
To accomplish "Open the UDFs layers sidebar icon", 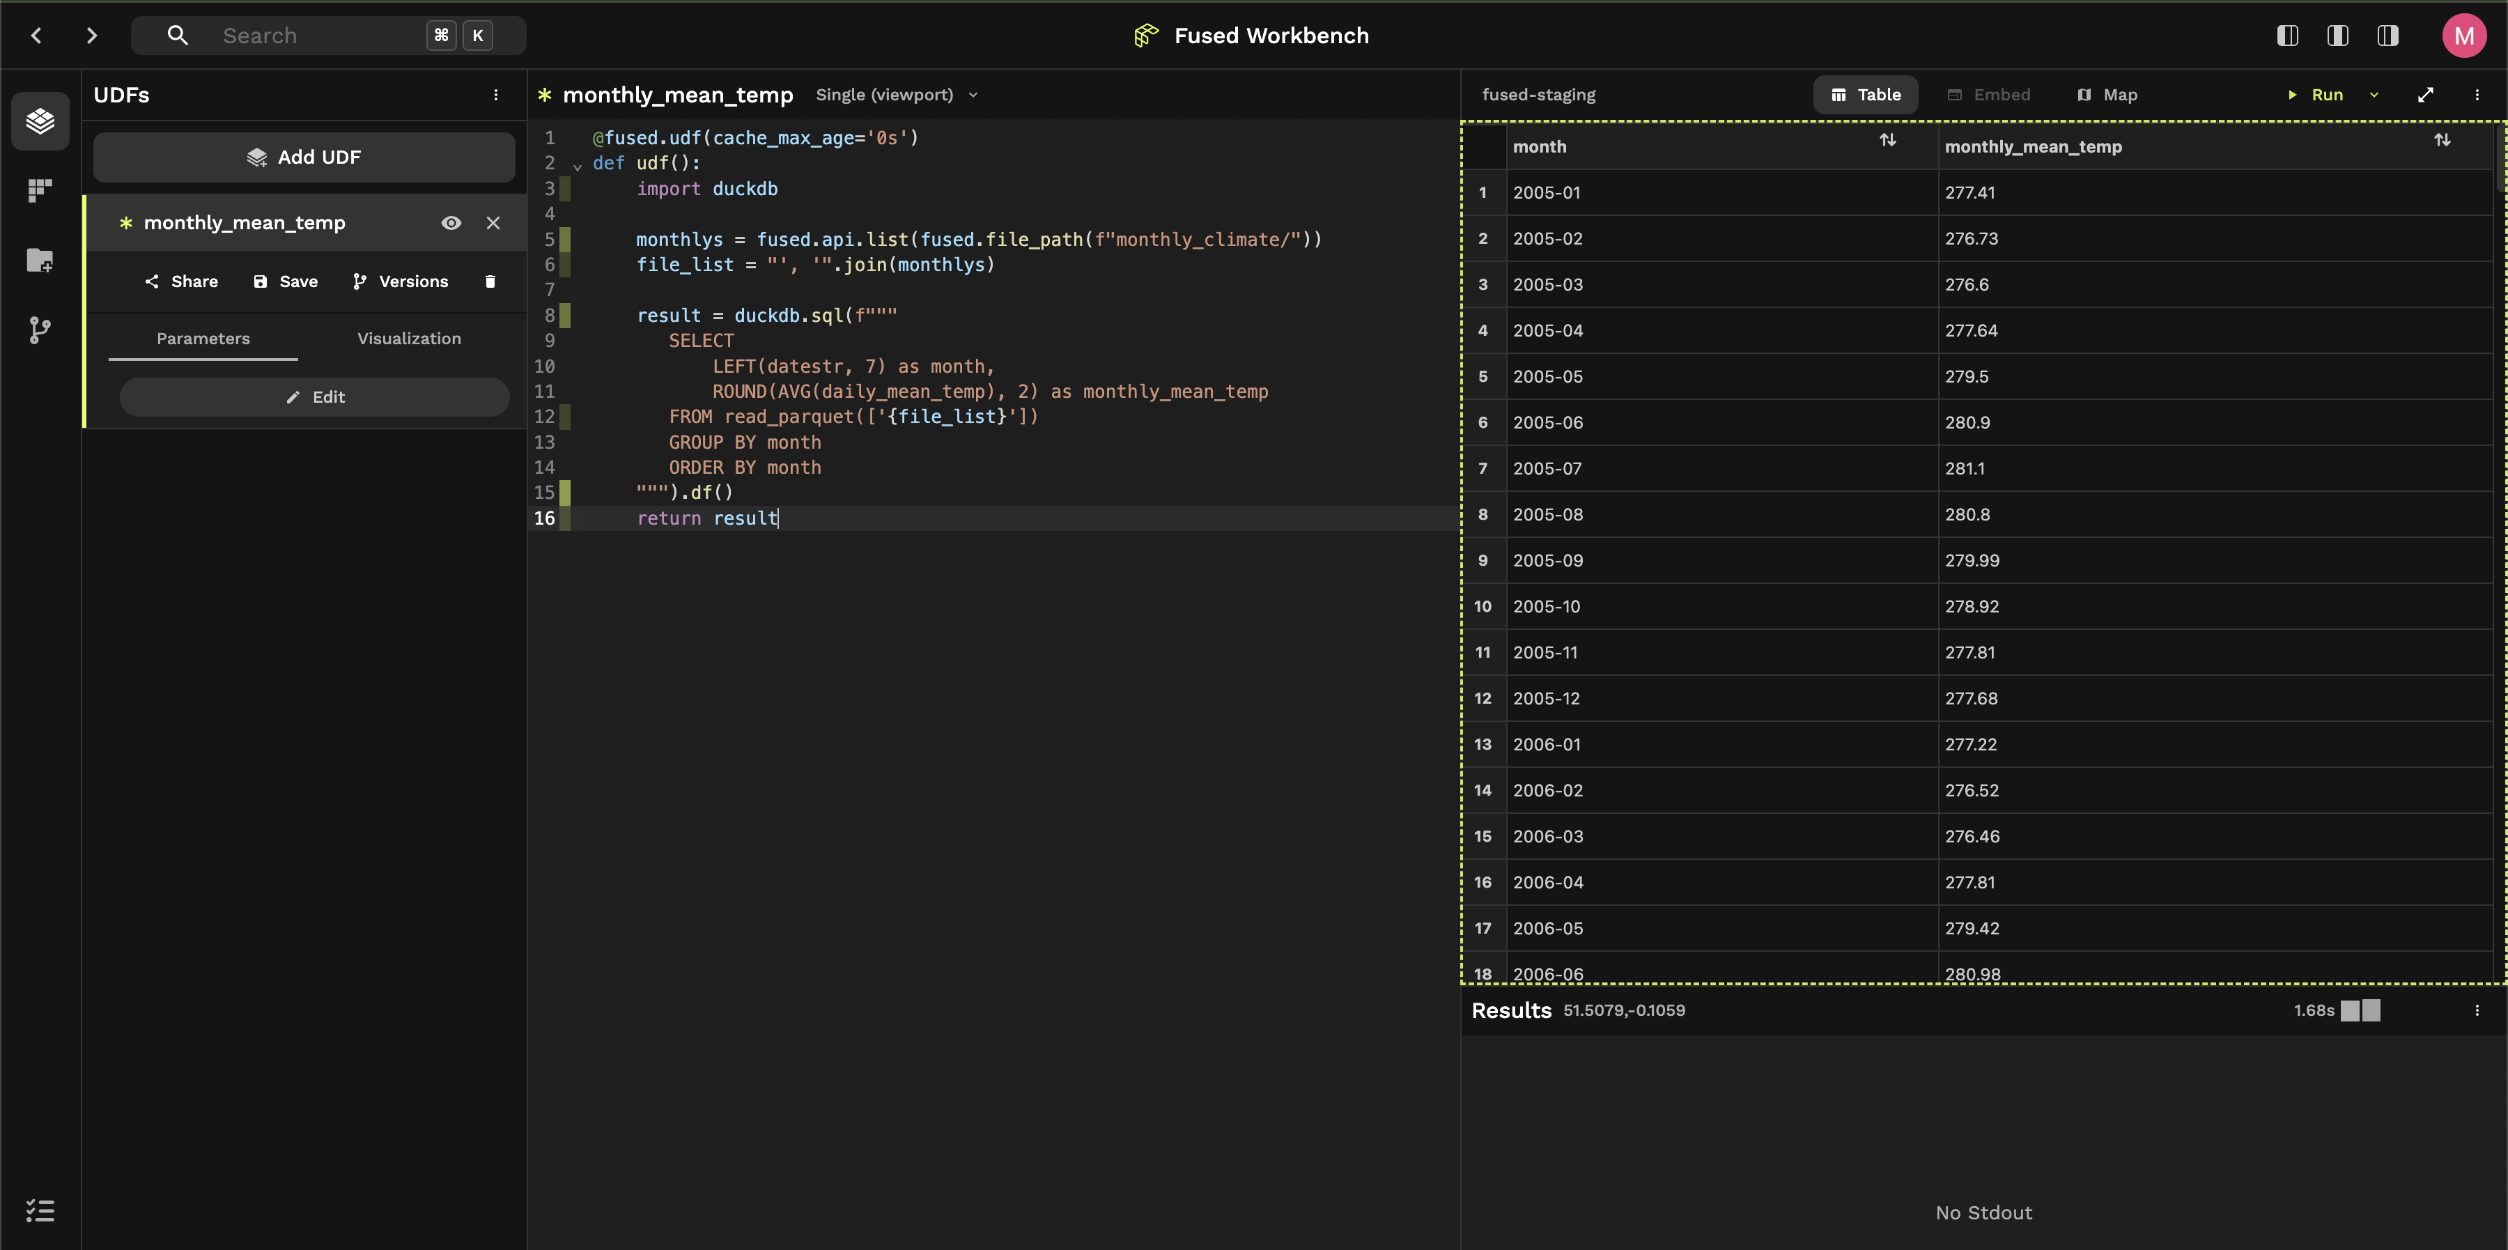I will click(40, 121).
